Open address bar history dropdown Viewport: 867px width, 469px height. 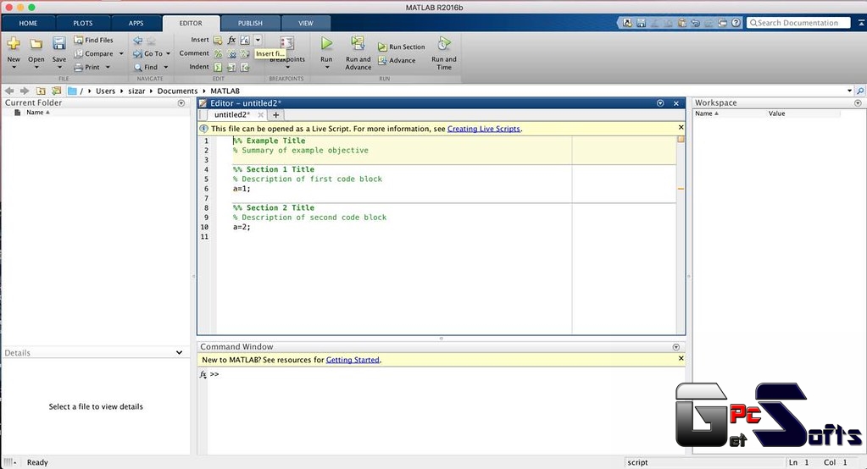[849, 91]
